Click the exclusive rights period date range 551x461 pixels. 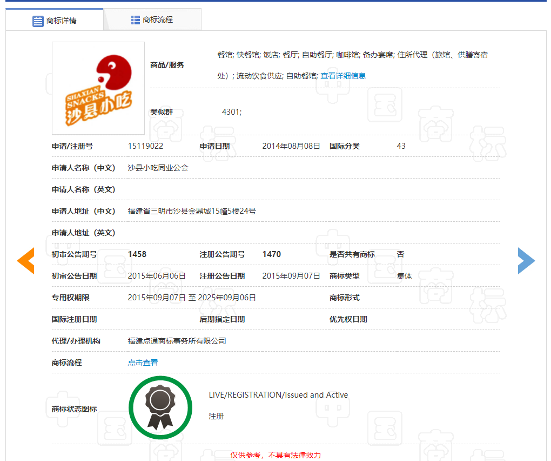192,298
